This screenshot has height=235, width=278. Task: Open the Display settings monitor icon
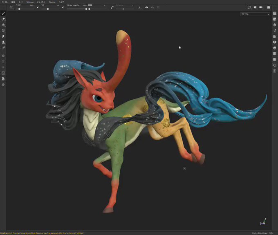click(x=275, y=42)
